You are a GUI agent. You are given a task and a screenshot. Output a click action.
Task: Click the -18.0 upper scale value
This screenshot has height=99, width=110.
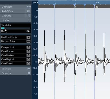point(35,55)
